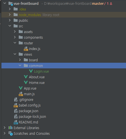Click the package-lock.json file icon
The image size is (126, 139).
pyautogui.click(x=16, y=117)
